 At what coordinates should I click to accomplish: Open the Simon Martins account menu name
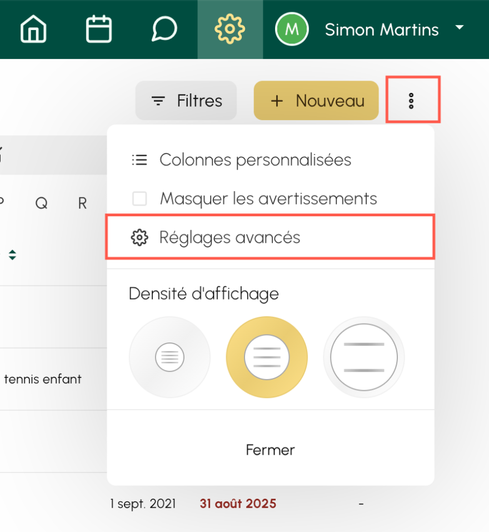pos(382,29)
